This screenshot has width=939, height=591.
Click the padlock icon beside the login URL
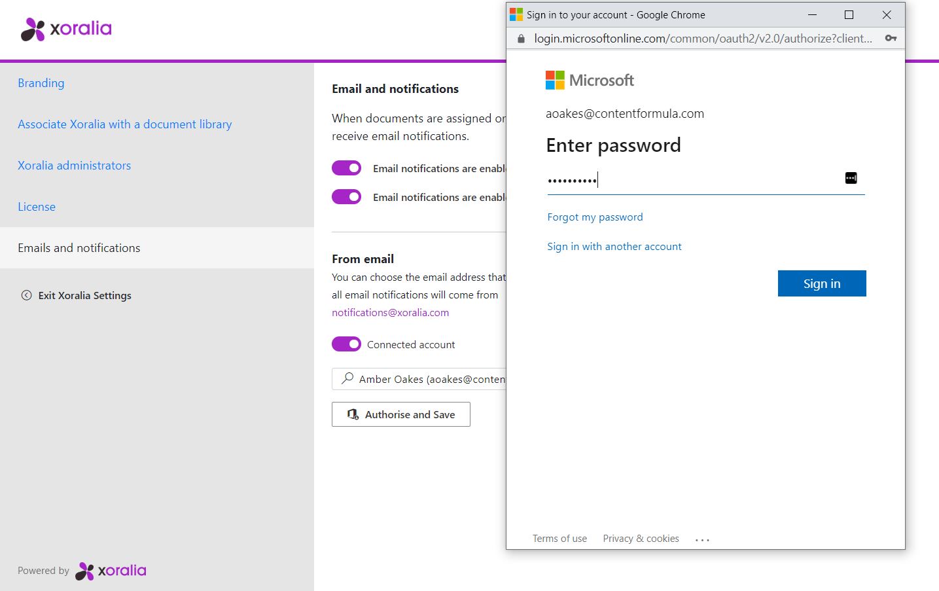[x=521, y=39]
